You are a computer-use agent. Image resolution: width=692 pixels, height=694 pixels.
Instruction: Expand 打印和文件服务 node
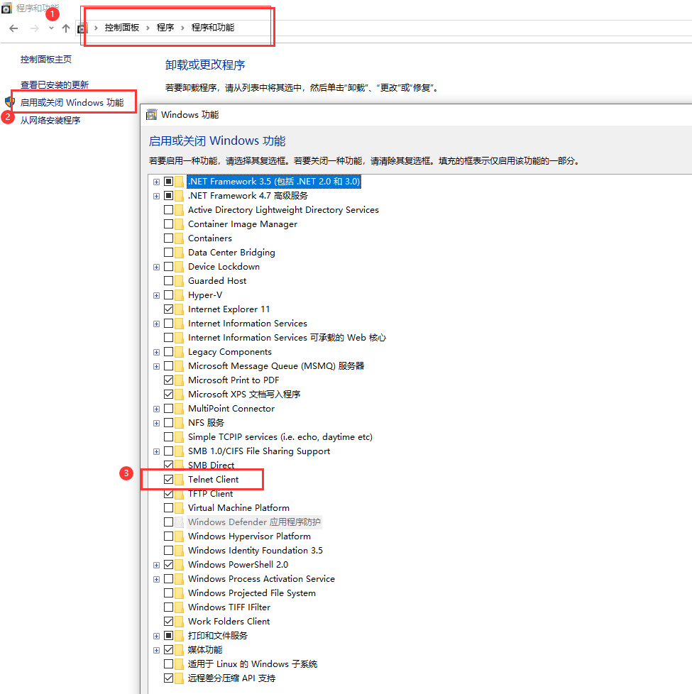pyautogui.click(x=156, y=636)
